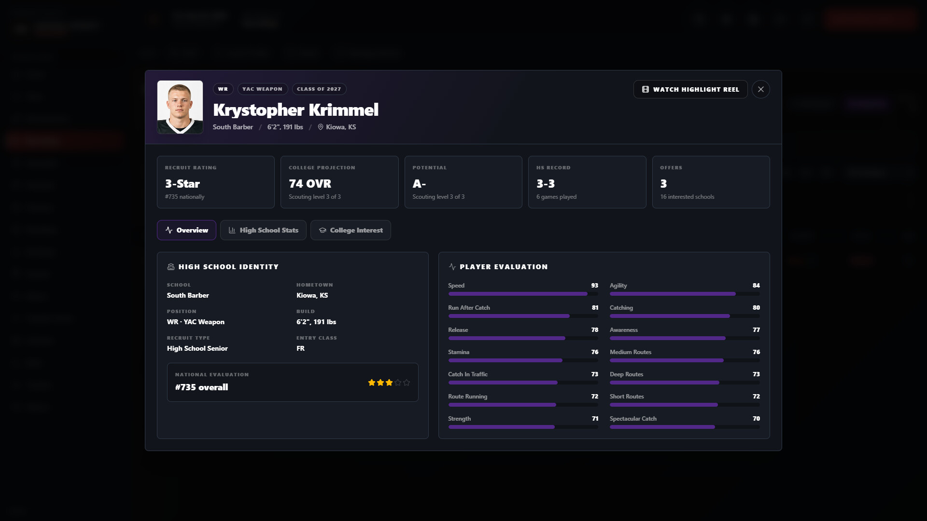Switch to the High School Stats tab
This screenshot has height=521, width=927.
(263, 230)
